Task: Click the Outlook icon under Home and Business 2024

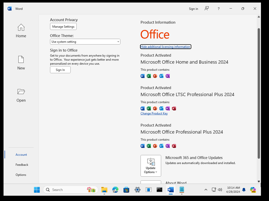Action: coord(161,76)
